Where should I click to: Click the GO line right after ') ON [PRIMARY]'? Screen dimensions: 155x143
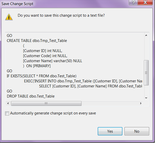(x=10, y=71)
